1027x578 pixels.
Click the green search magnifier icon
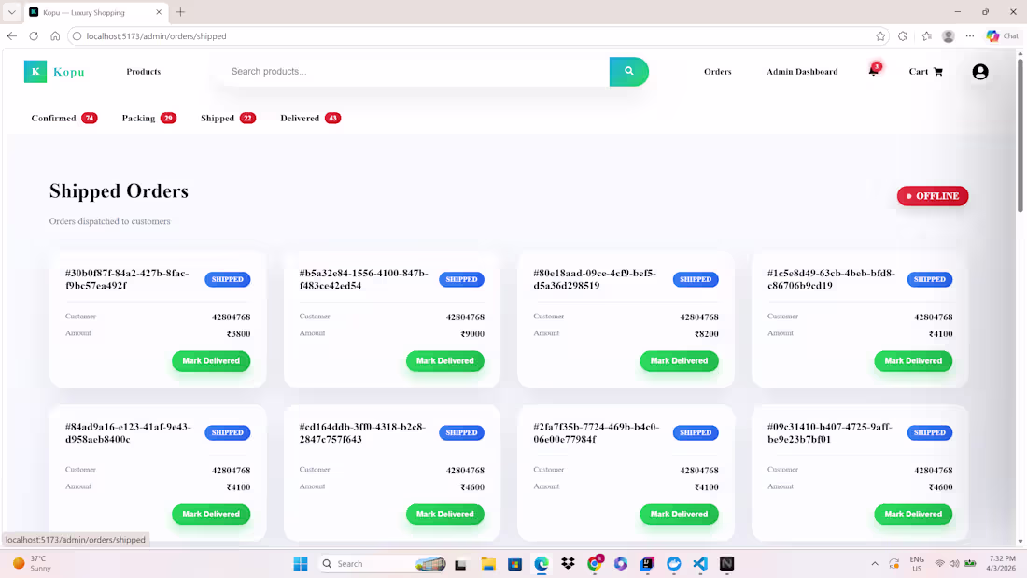pyautogui.click(x=628, y=71)
